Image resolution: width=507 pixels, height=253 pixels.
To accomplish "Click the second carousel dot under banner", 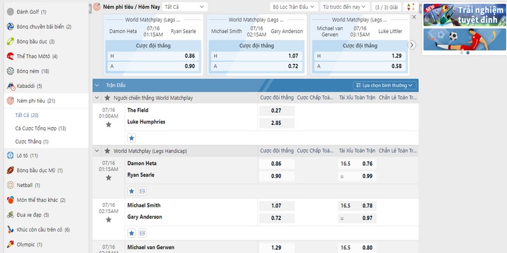I will pyautogui.click(x=468, y=53).
